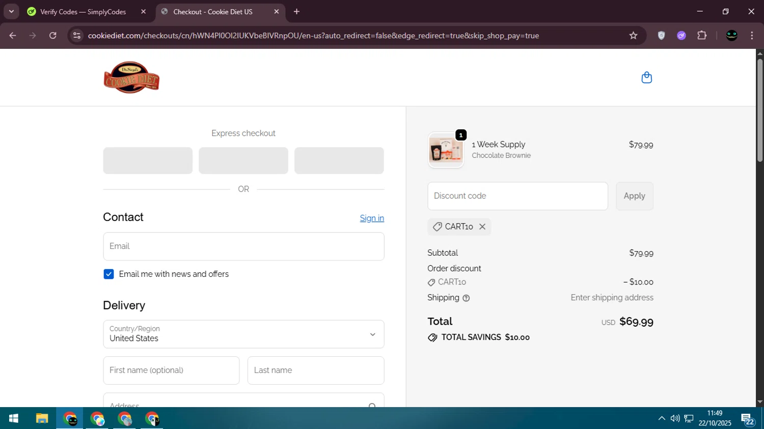Click the Apply discount button
Viewport: 764px width, 429px height.
tap(635, 196)
